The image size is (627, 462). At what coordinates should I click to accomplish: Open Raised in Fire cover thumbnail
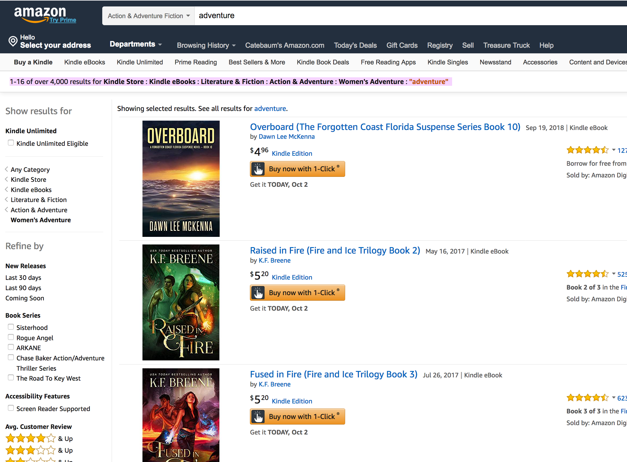(181, 302)
